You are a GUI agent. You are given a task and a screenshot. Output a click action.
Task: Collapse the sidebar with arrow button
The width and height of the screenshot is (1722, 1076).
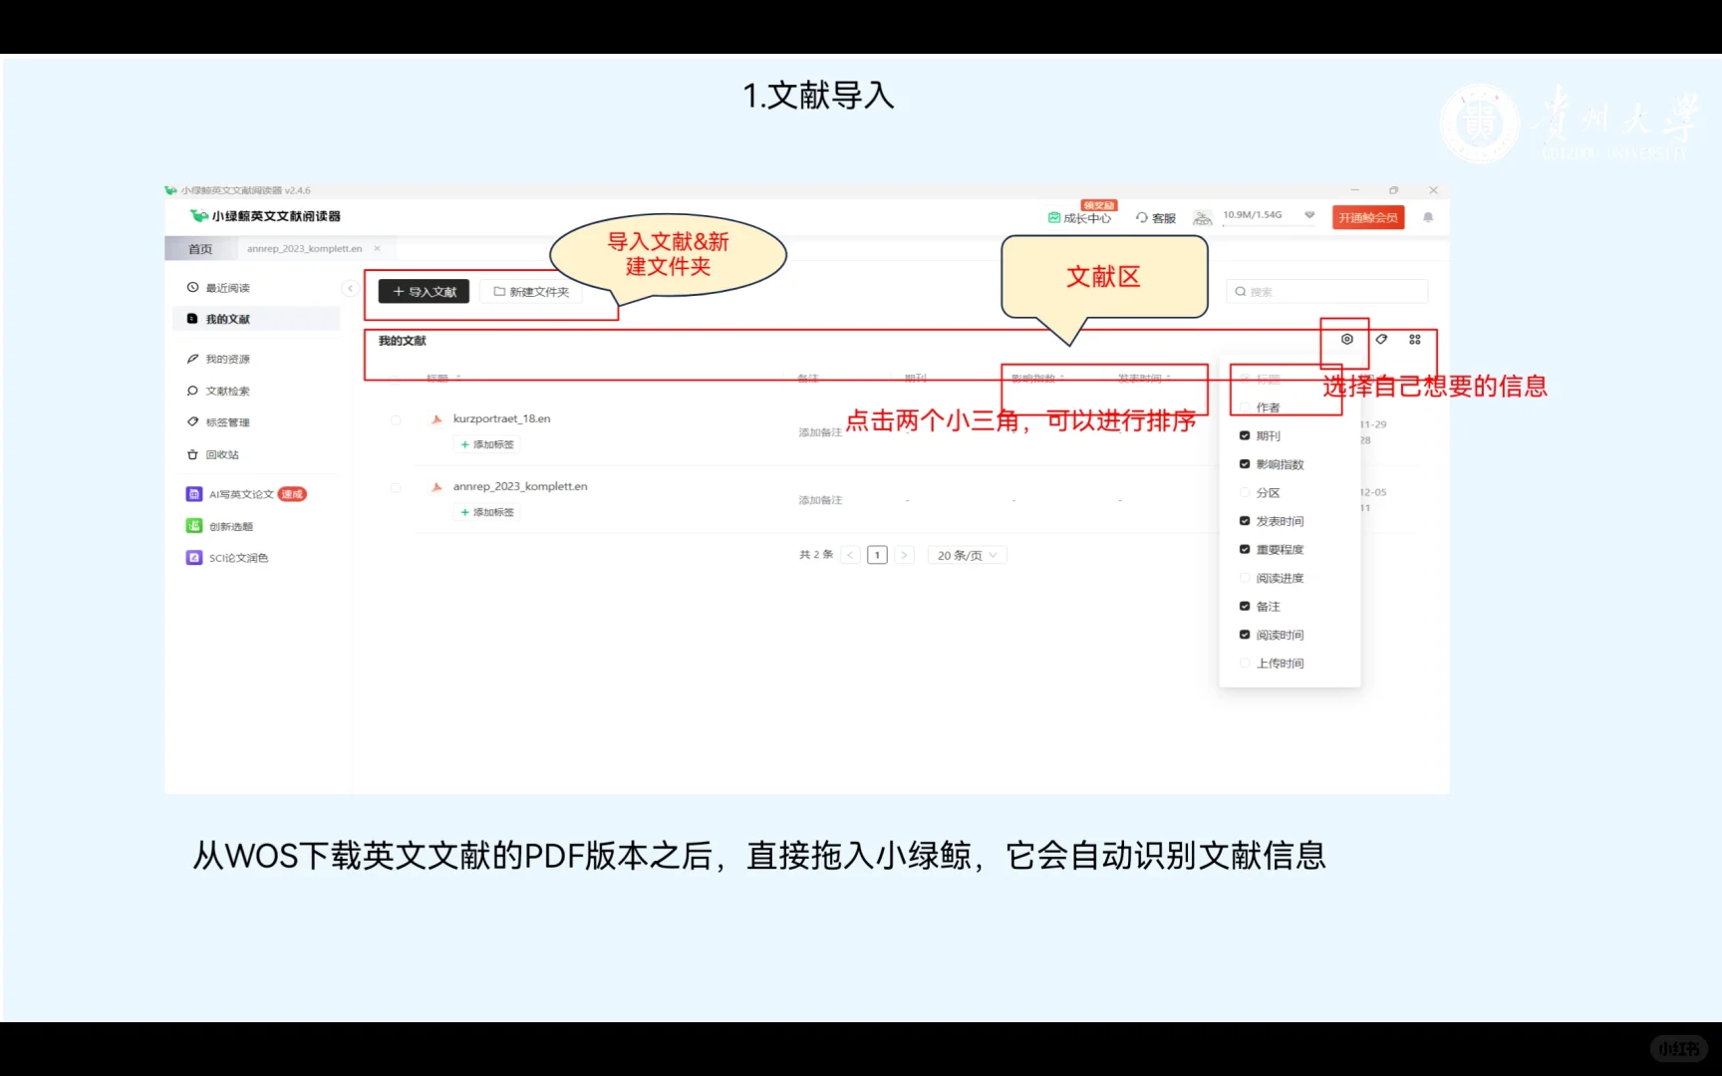(350, 288)
